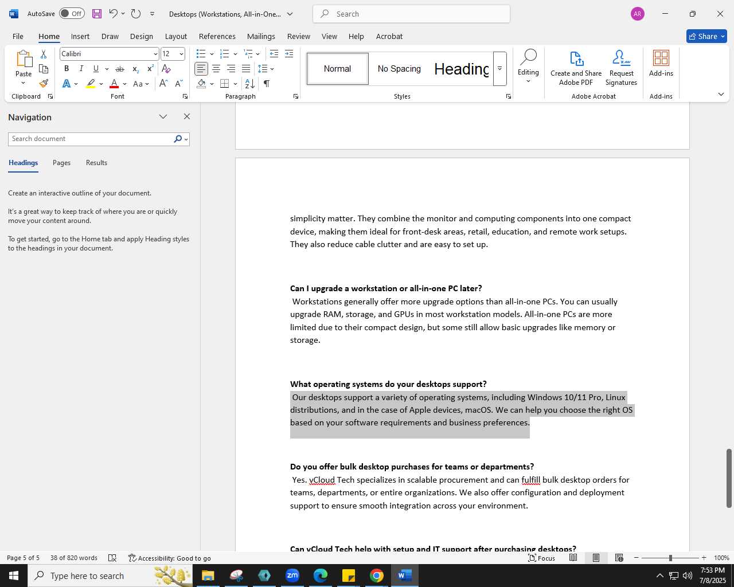Screen dimensions: 734x587
Task: Click the zoom slider handle
Action: [670, 558]
